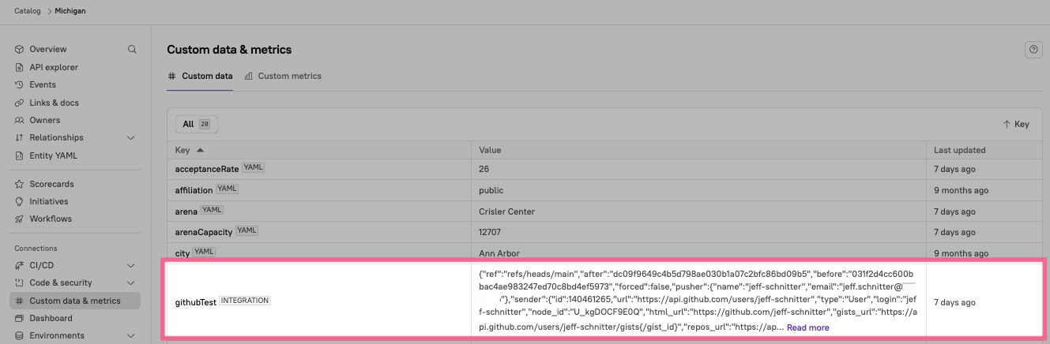
Task: Click the Connections section label
Action: (x=36, y=249)
